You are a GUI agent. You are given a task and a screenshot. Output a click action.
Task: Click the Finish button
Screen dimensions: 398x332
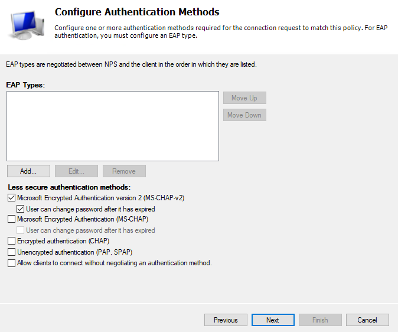coord(320,320)
